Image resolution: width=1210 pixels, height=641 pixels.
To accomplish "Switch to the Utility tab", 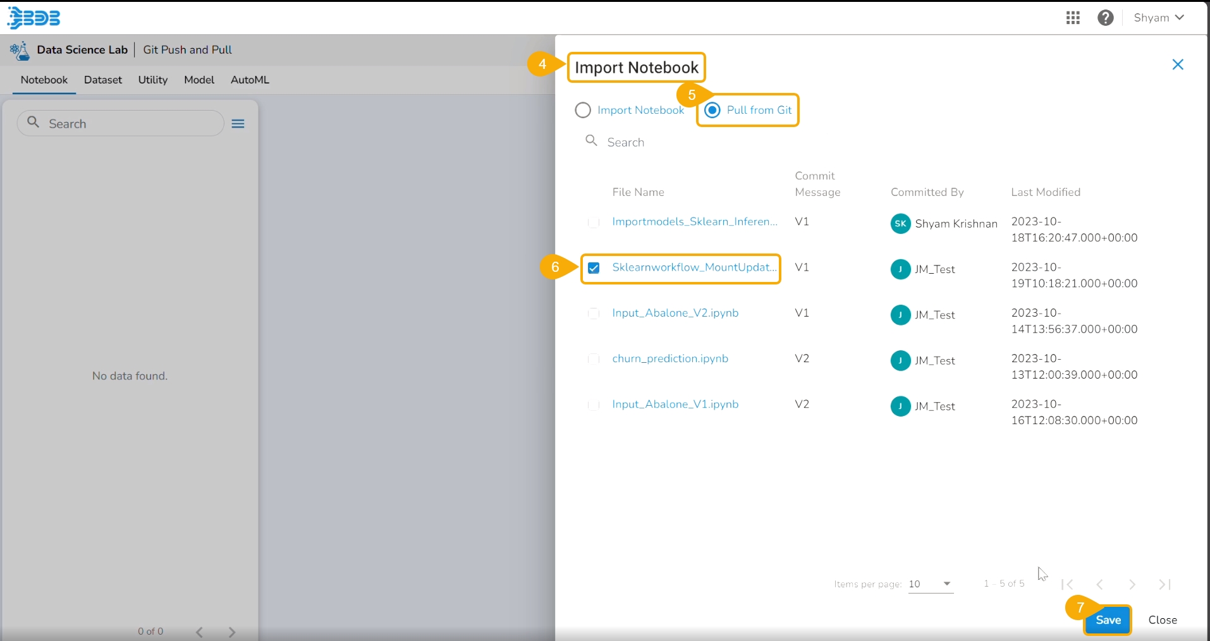I will [153, 80].
